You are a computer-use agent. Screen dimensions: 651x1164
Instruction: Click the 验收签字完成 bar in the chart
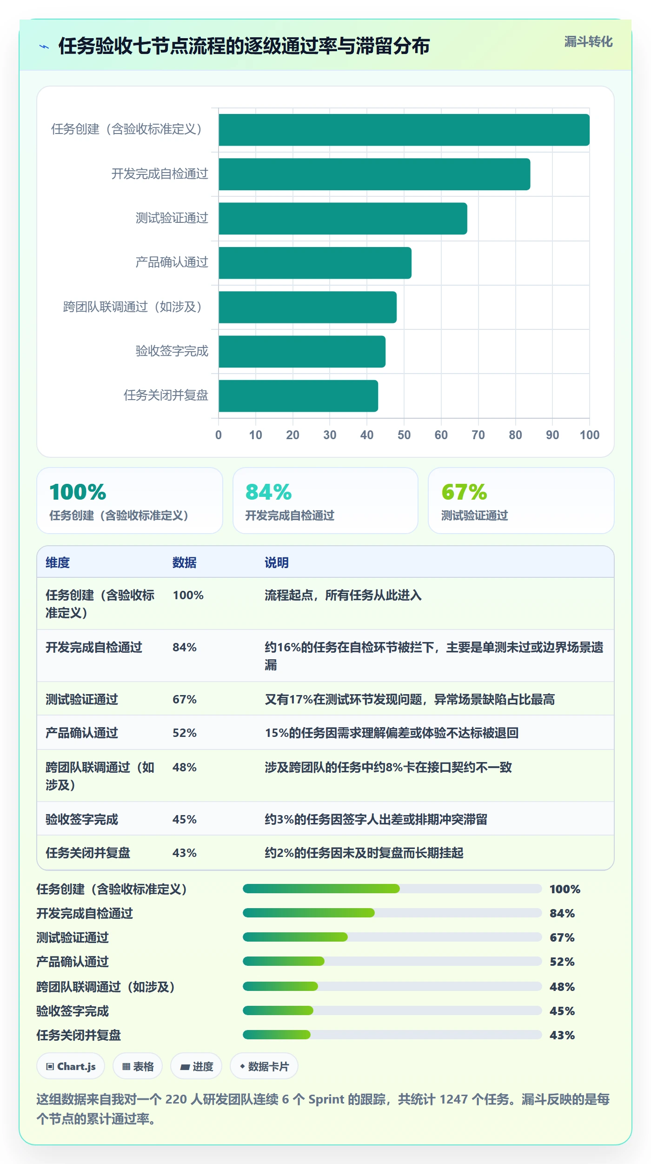pos(302,352)
